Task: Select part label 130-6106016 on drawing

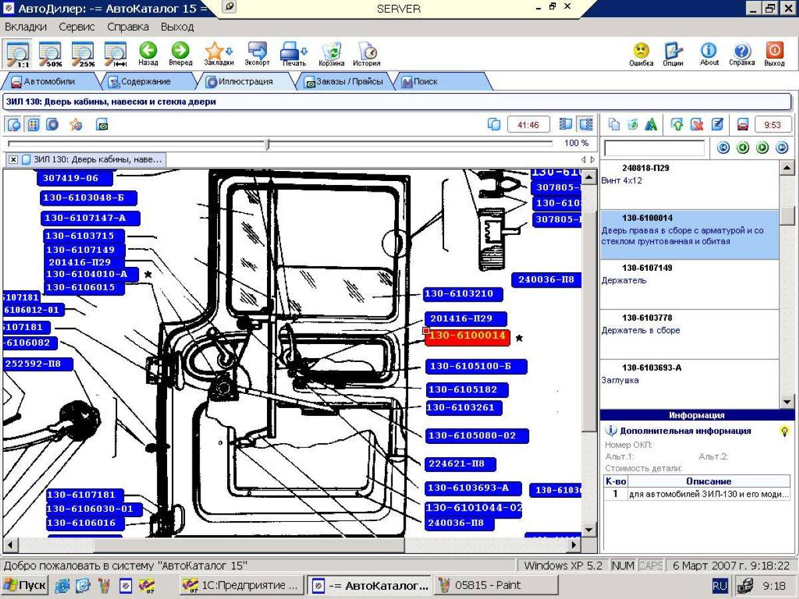Action: click(x=85, y=523)
